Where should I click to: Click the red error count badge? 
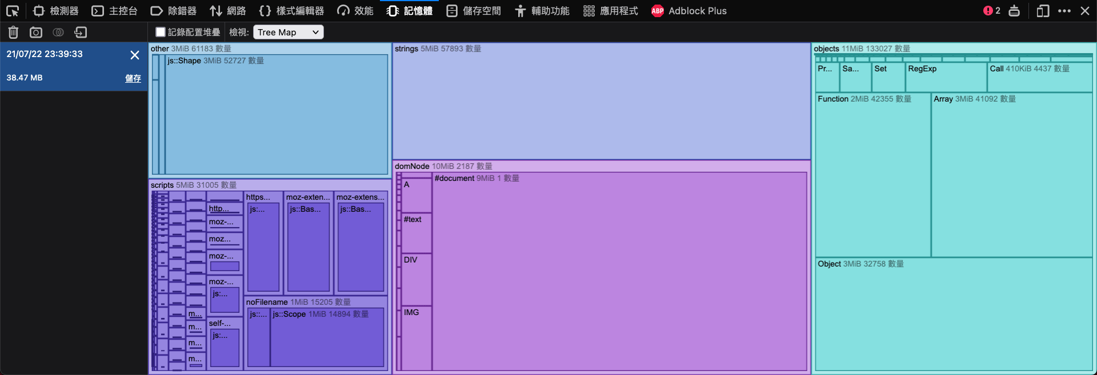pyautogui.click(x=991, y=11)
